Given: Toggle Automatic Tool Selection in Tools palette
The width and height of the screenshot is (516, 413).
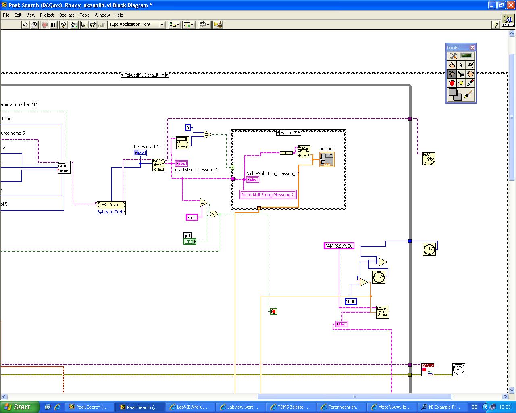Looking at the screenshot, I should (x=453, y=56).
